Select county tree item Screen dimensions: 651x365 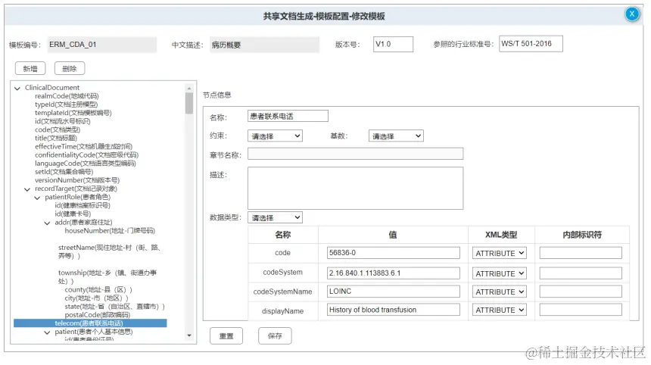tap(98, 289)
